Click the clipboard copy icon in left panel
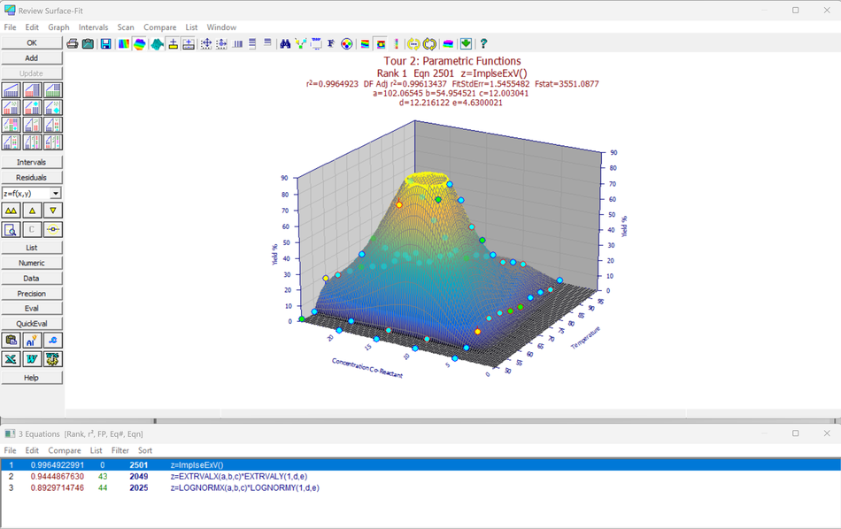This screenshot has width=841, height=529. click(x=11, y=341)
